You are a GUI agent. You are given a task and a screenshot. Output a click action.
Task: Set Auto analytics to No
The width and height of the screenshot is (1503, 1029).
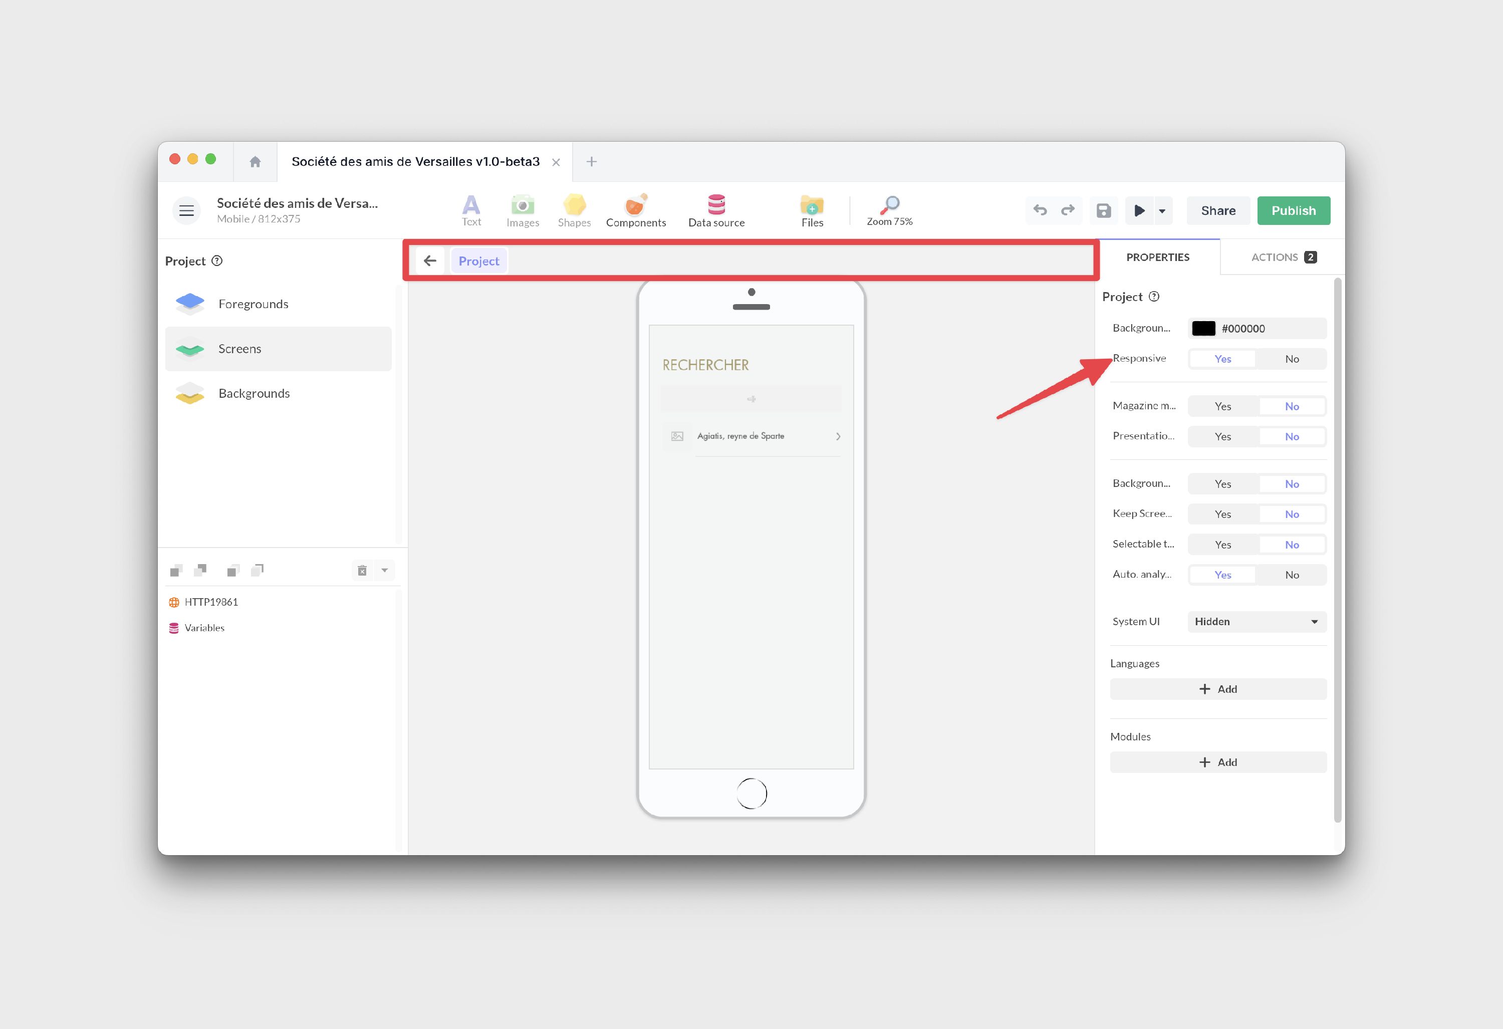1292,575
